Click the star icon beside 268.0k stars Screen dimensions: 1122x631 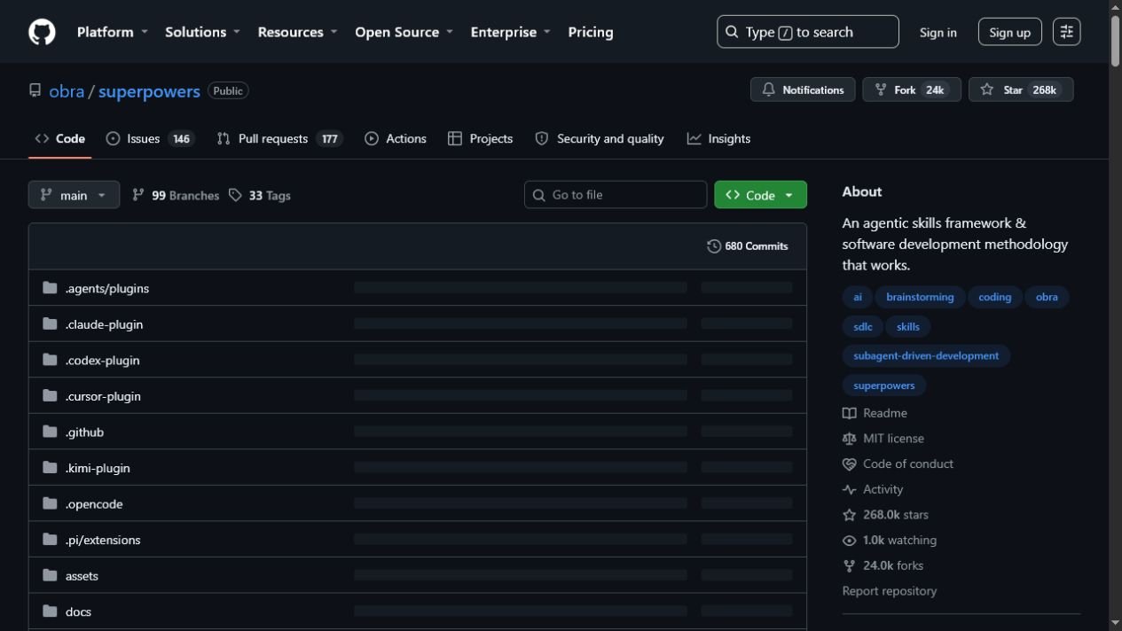pos(849,515)
